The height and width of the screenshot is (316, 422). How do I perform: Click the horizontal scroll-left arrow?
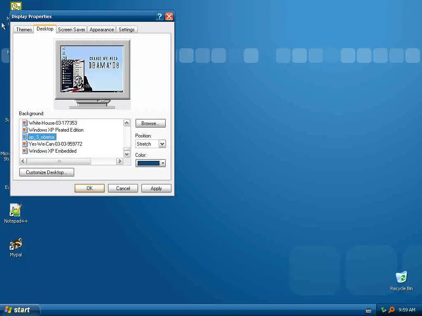[x=23, y=161]
